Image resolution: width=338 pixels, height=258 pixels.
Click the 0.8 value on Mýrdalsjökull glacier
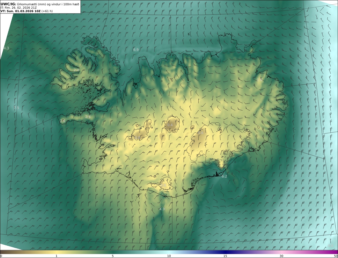pos(163,185)
